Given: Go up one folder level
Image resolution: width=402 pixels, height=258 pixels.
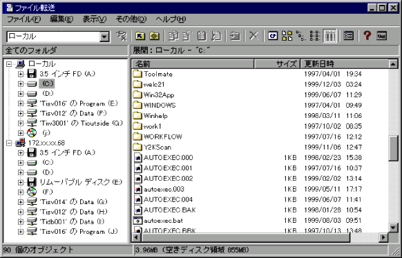Looking at the screenshot, I should point(140,36).
